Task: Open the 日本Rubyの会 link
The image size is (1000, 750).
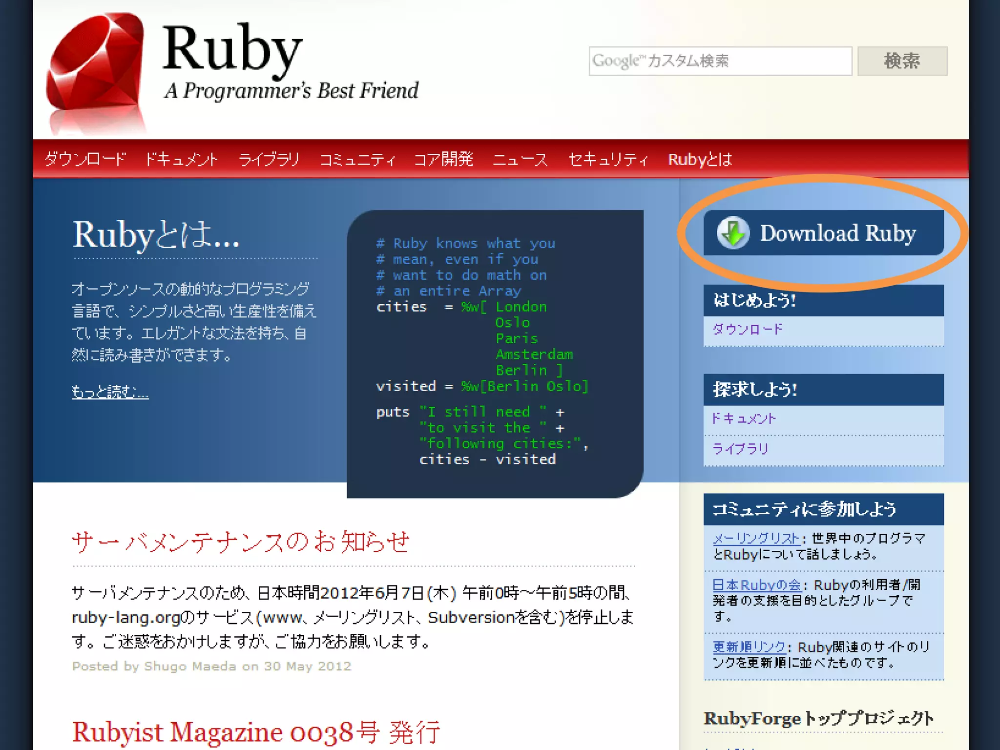Action: tap(756, 584)
